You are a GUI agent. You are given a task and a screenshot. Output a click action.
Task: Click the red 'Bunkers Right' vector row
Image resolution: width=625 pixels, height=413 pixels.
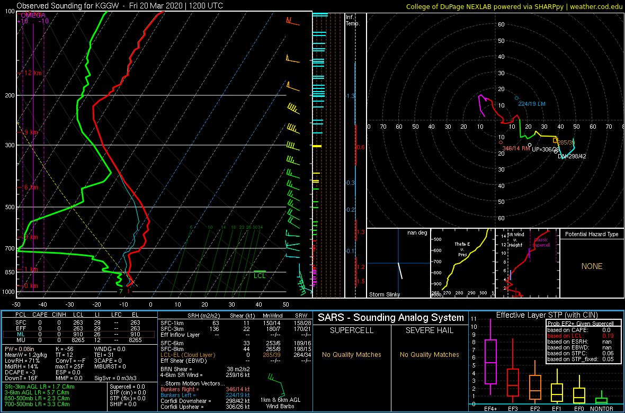[x=206, y=390]
